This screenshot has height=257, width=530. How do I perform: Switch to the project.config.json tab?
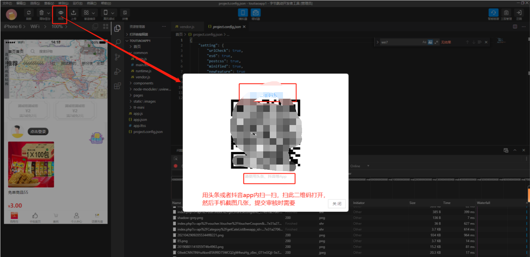click(226, 27)
